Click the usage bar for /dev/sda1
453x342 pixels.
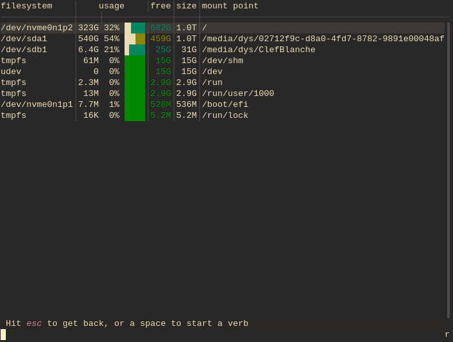point(135,39)
